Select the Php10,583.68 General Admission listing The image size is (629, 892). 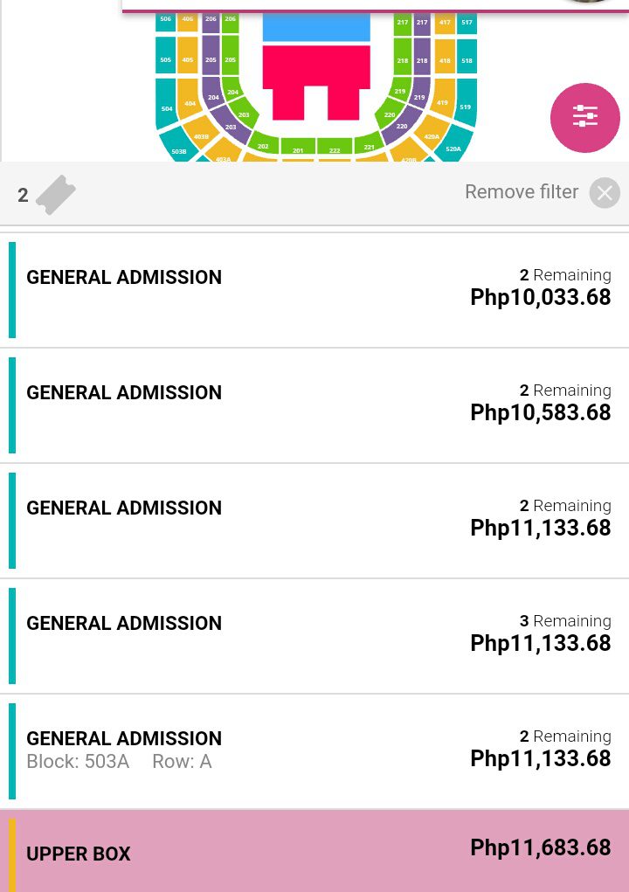pos(314,405)
